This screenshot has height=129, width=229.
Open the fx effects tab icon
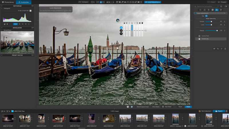tap(221, 10)
